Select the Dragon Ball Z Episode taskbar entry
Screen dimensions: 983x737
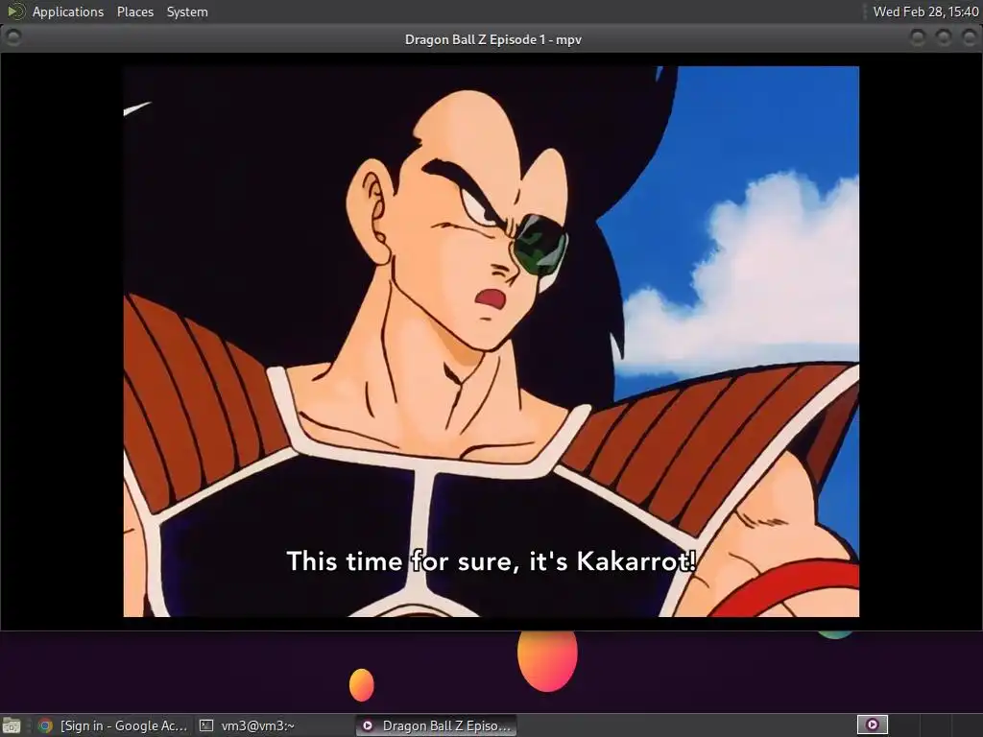point(437,725)
